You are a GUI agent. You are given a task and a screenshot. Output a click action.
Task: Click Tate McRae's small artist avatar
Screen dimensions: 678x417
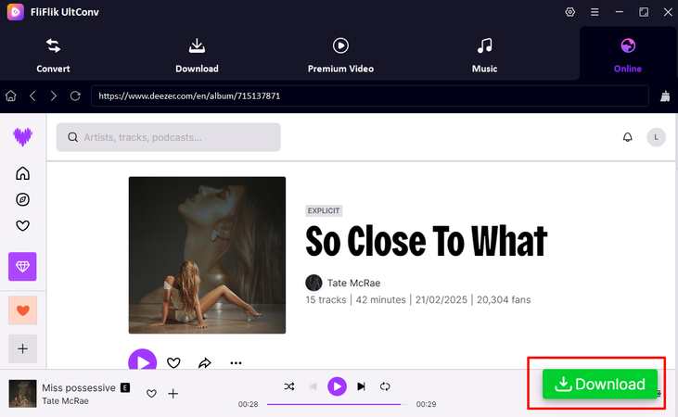click(x=313, y=283)
